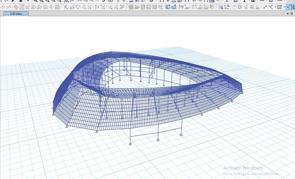Expand the arrow right of the rectangle icon
The width and height of the screenshot is (295, 179).
pos(284,7)
